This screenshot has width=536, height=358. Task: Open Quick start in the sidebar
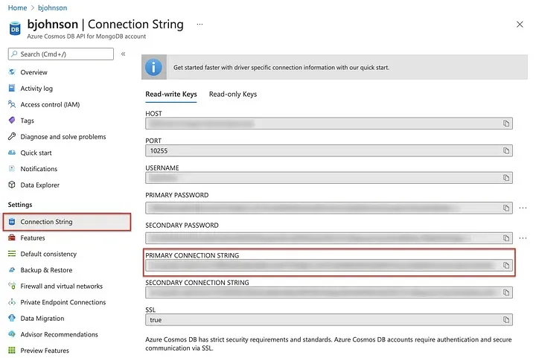tap(36, 153)
